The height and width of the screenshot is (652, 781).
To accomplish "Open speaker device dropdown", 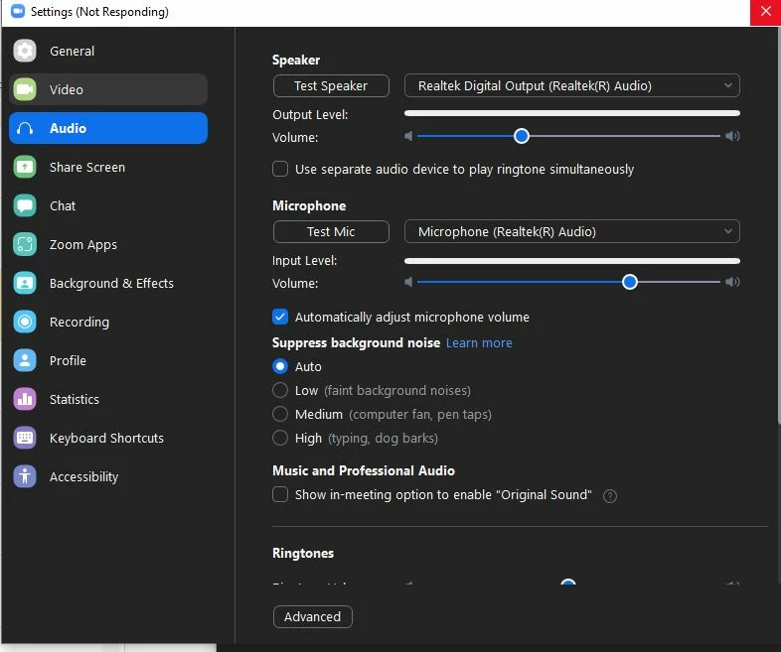I will pos(571,85).
